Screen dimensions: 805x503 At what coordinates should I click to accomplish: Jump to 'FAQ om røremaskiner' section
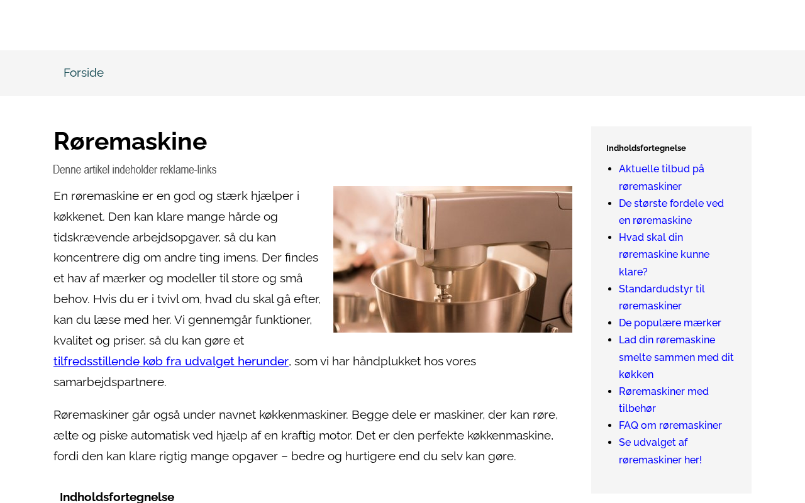pos(670,426)
